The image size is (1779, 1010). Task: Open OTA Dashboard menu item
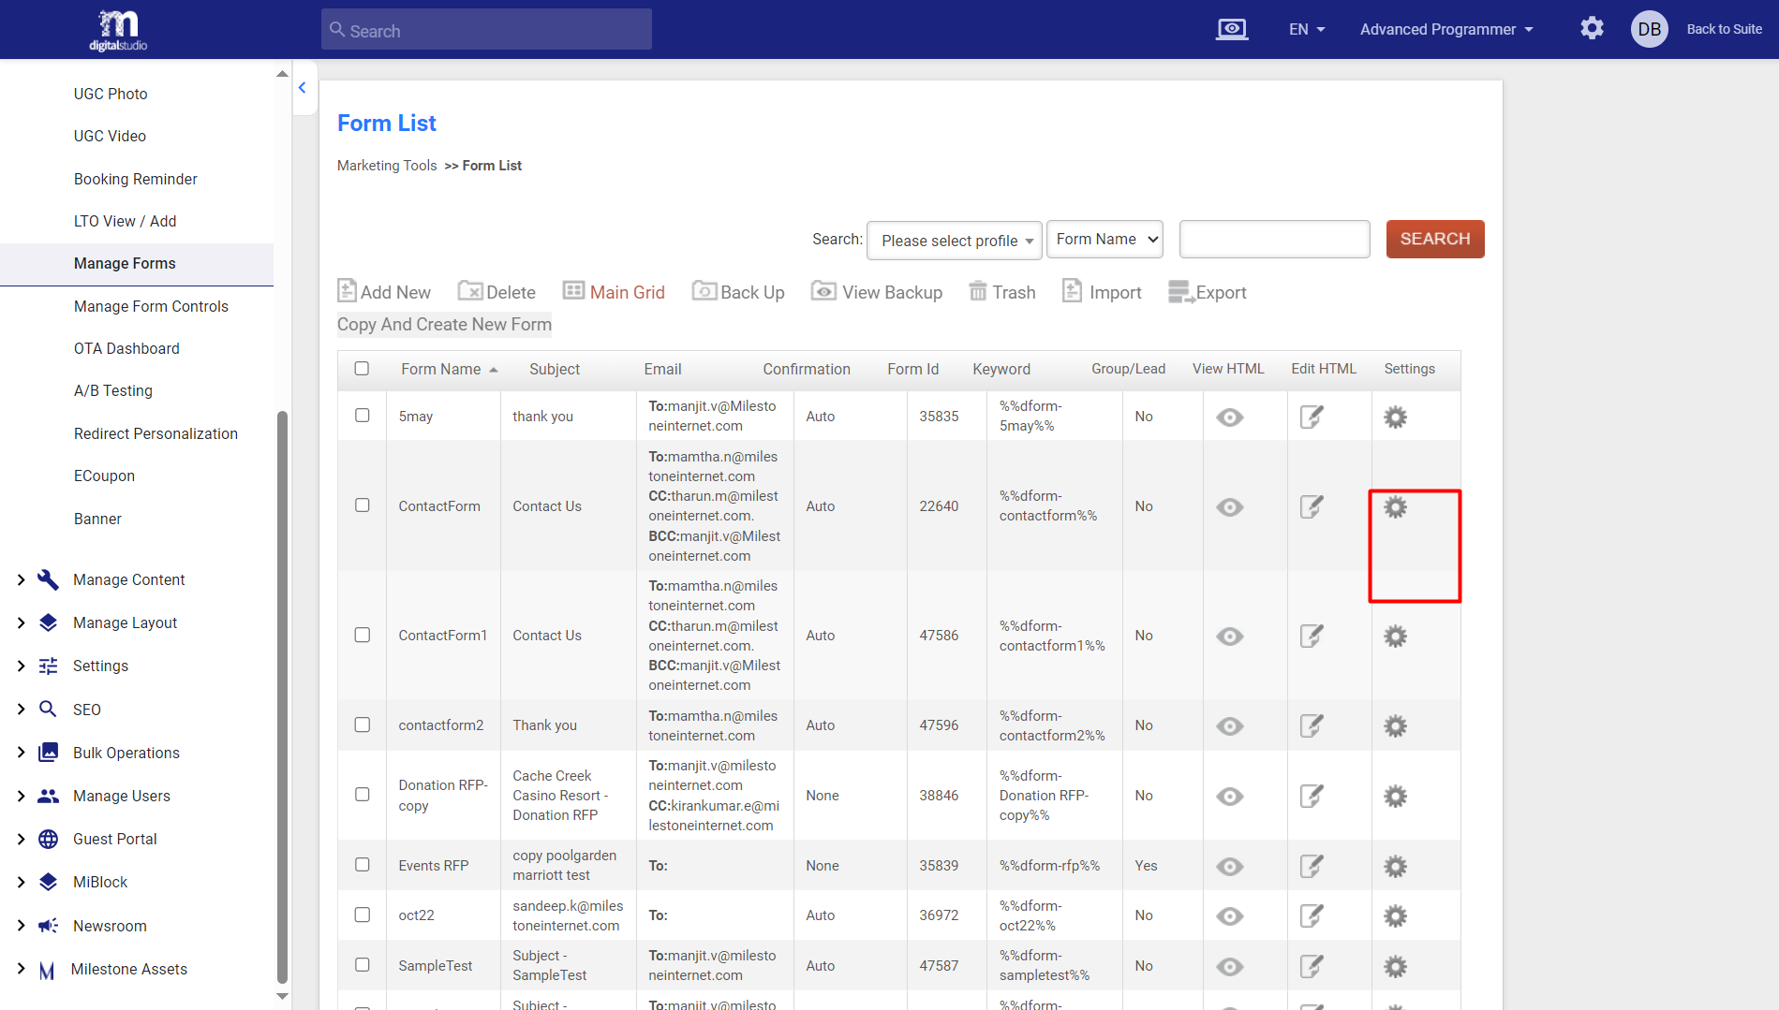[126, 348]
